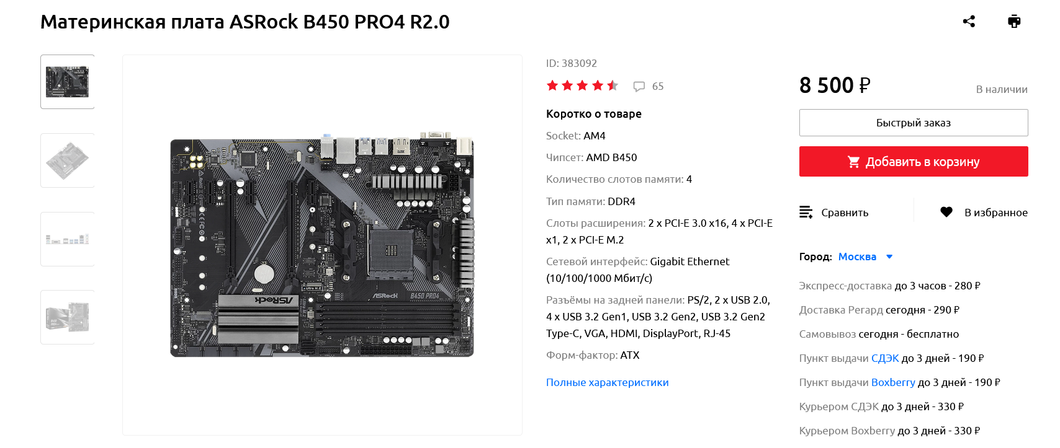Click the cart icon in the red button
This screenshot has height=448, width=1060.
coord(854,162)
